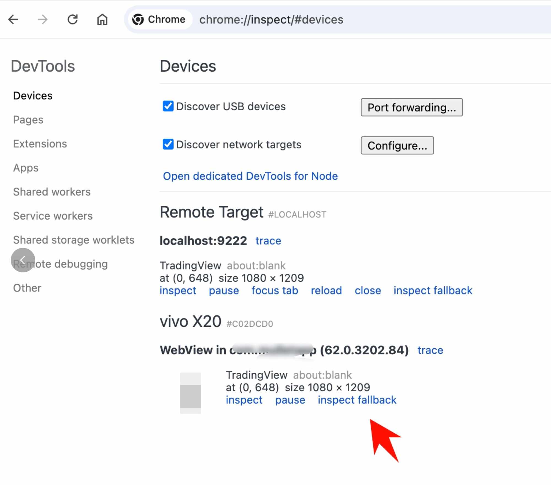Click the address bar URL chrome://inspect/#devices
The image size is (551, 485).
pyautogui.click(x=271, y=20)
